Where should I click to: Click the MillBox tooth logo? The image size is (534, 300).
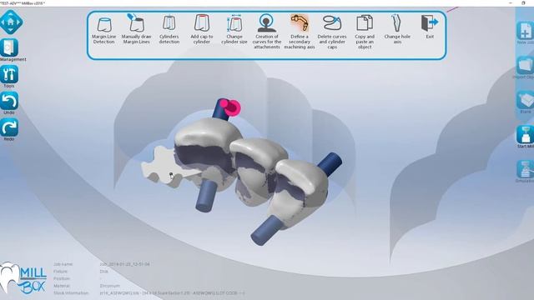[x=9, y=277]
